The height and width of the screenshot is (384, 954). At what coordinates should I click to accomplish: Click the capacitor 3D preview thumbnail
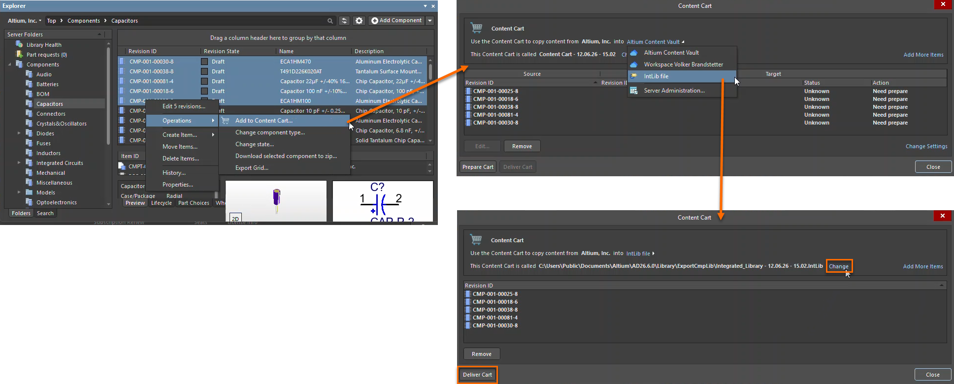click(x=276, y=201)
